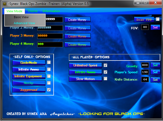
Task: Click Set next to Knife Distance
Action: coord(155,80)
